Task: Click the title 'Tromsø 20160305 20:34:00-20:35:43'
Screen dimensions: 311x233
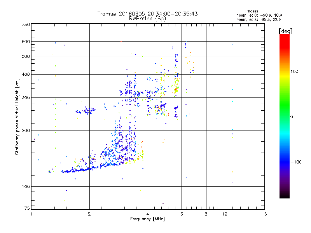Action: tap(147, 14)
